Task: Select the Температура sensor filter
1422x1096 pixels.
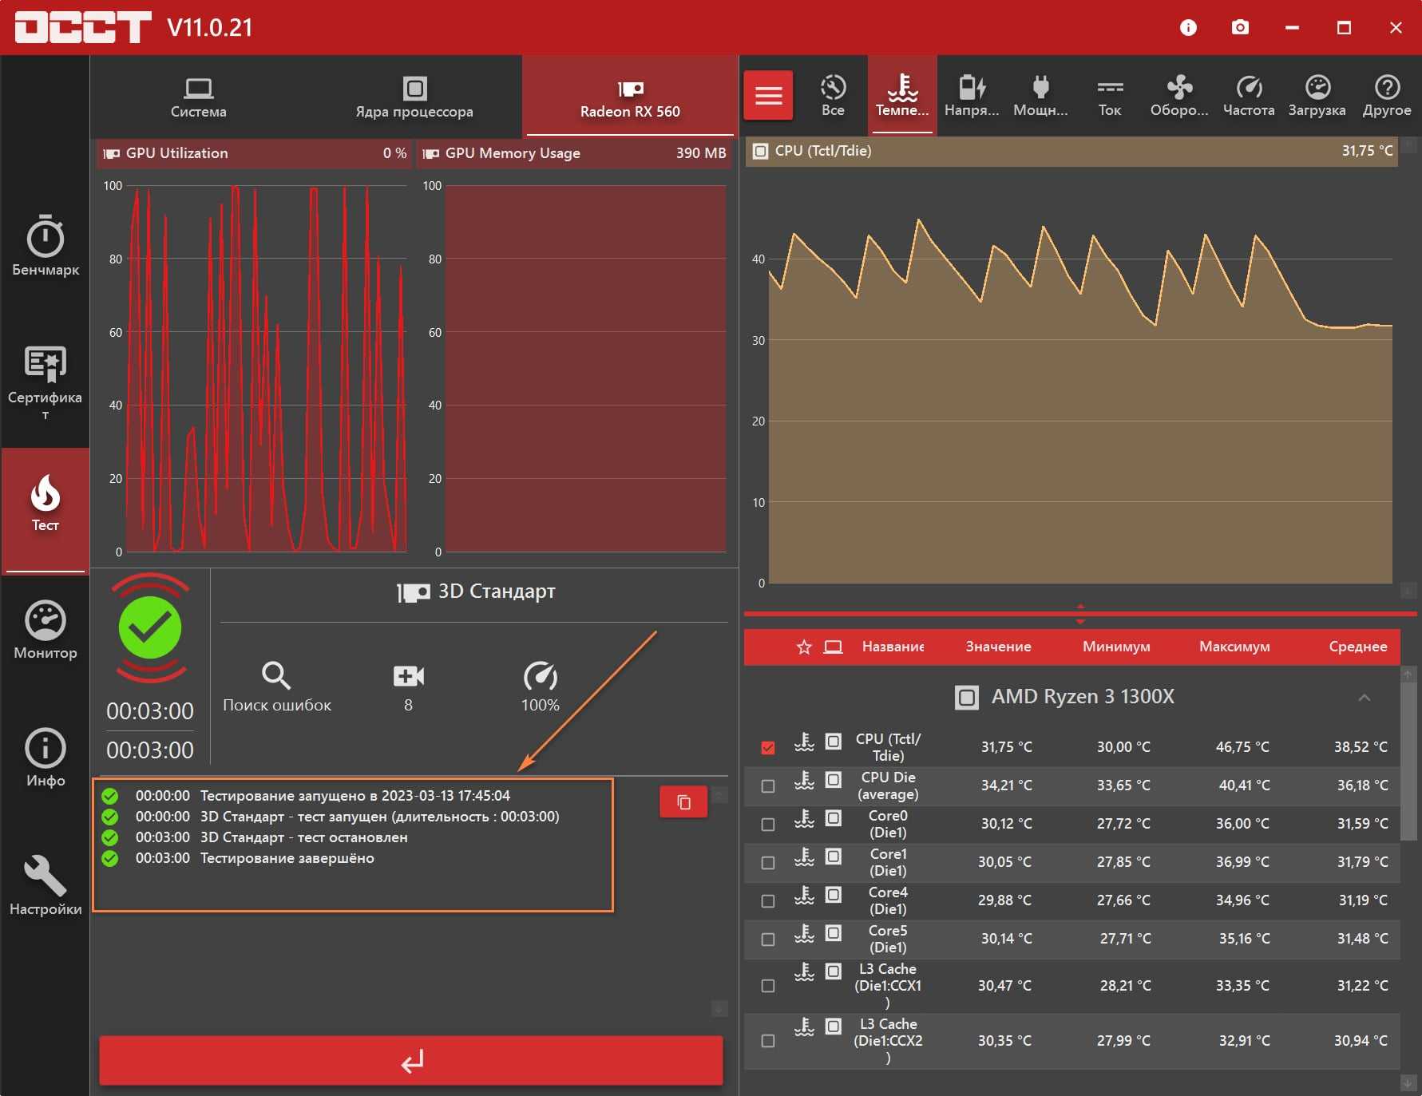Action: (902, 96)
